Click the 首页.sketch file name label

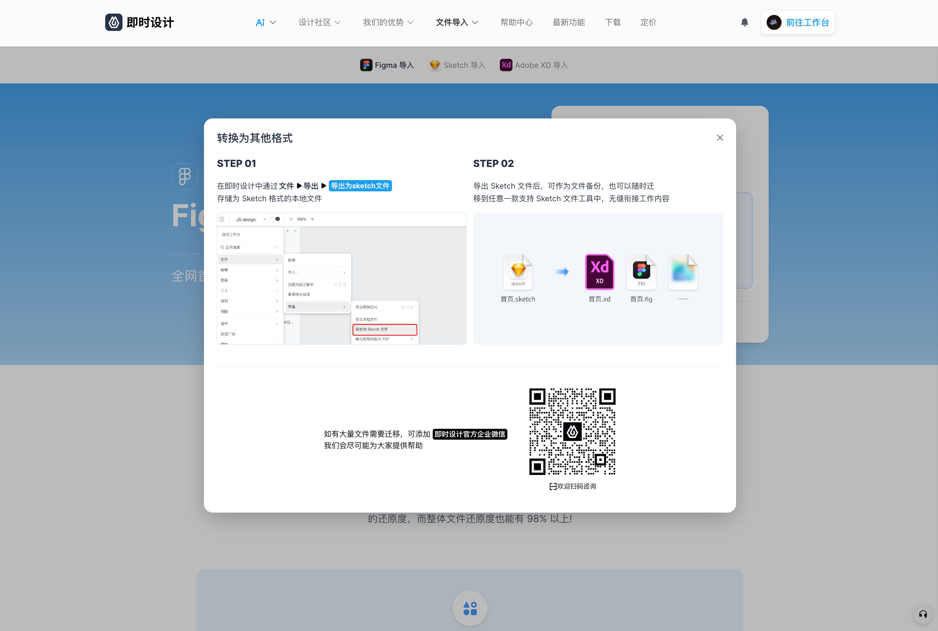click(518, 299)
